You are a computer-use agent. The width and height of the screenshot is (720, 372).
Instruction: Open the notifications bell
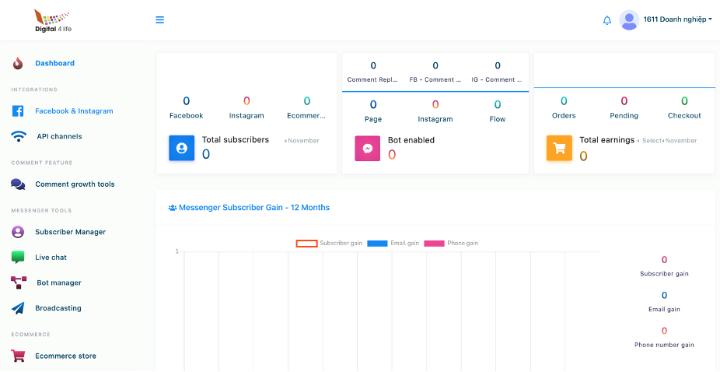click(x=607, y=20)
